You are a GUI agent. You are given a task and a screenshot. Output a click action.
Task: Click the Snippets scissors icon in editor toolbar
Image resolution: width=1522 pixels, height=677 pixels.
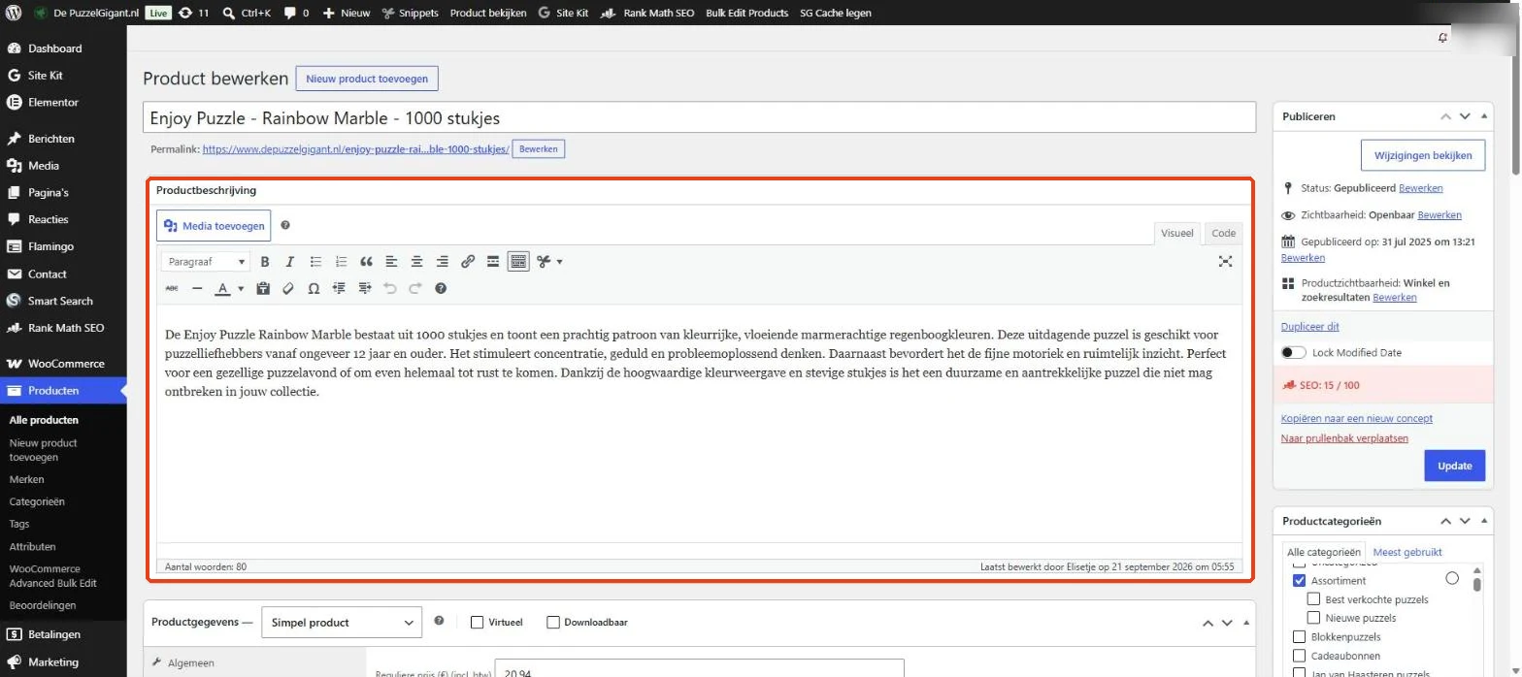[x=544, y=262]
